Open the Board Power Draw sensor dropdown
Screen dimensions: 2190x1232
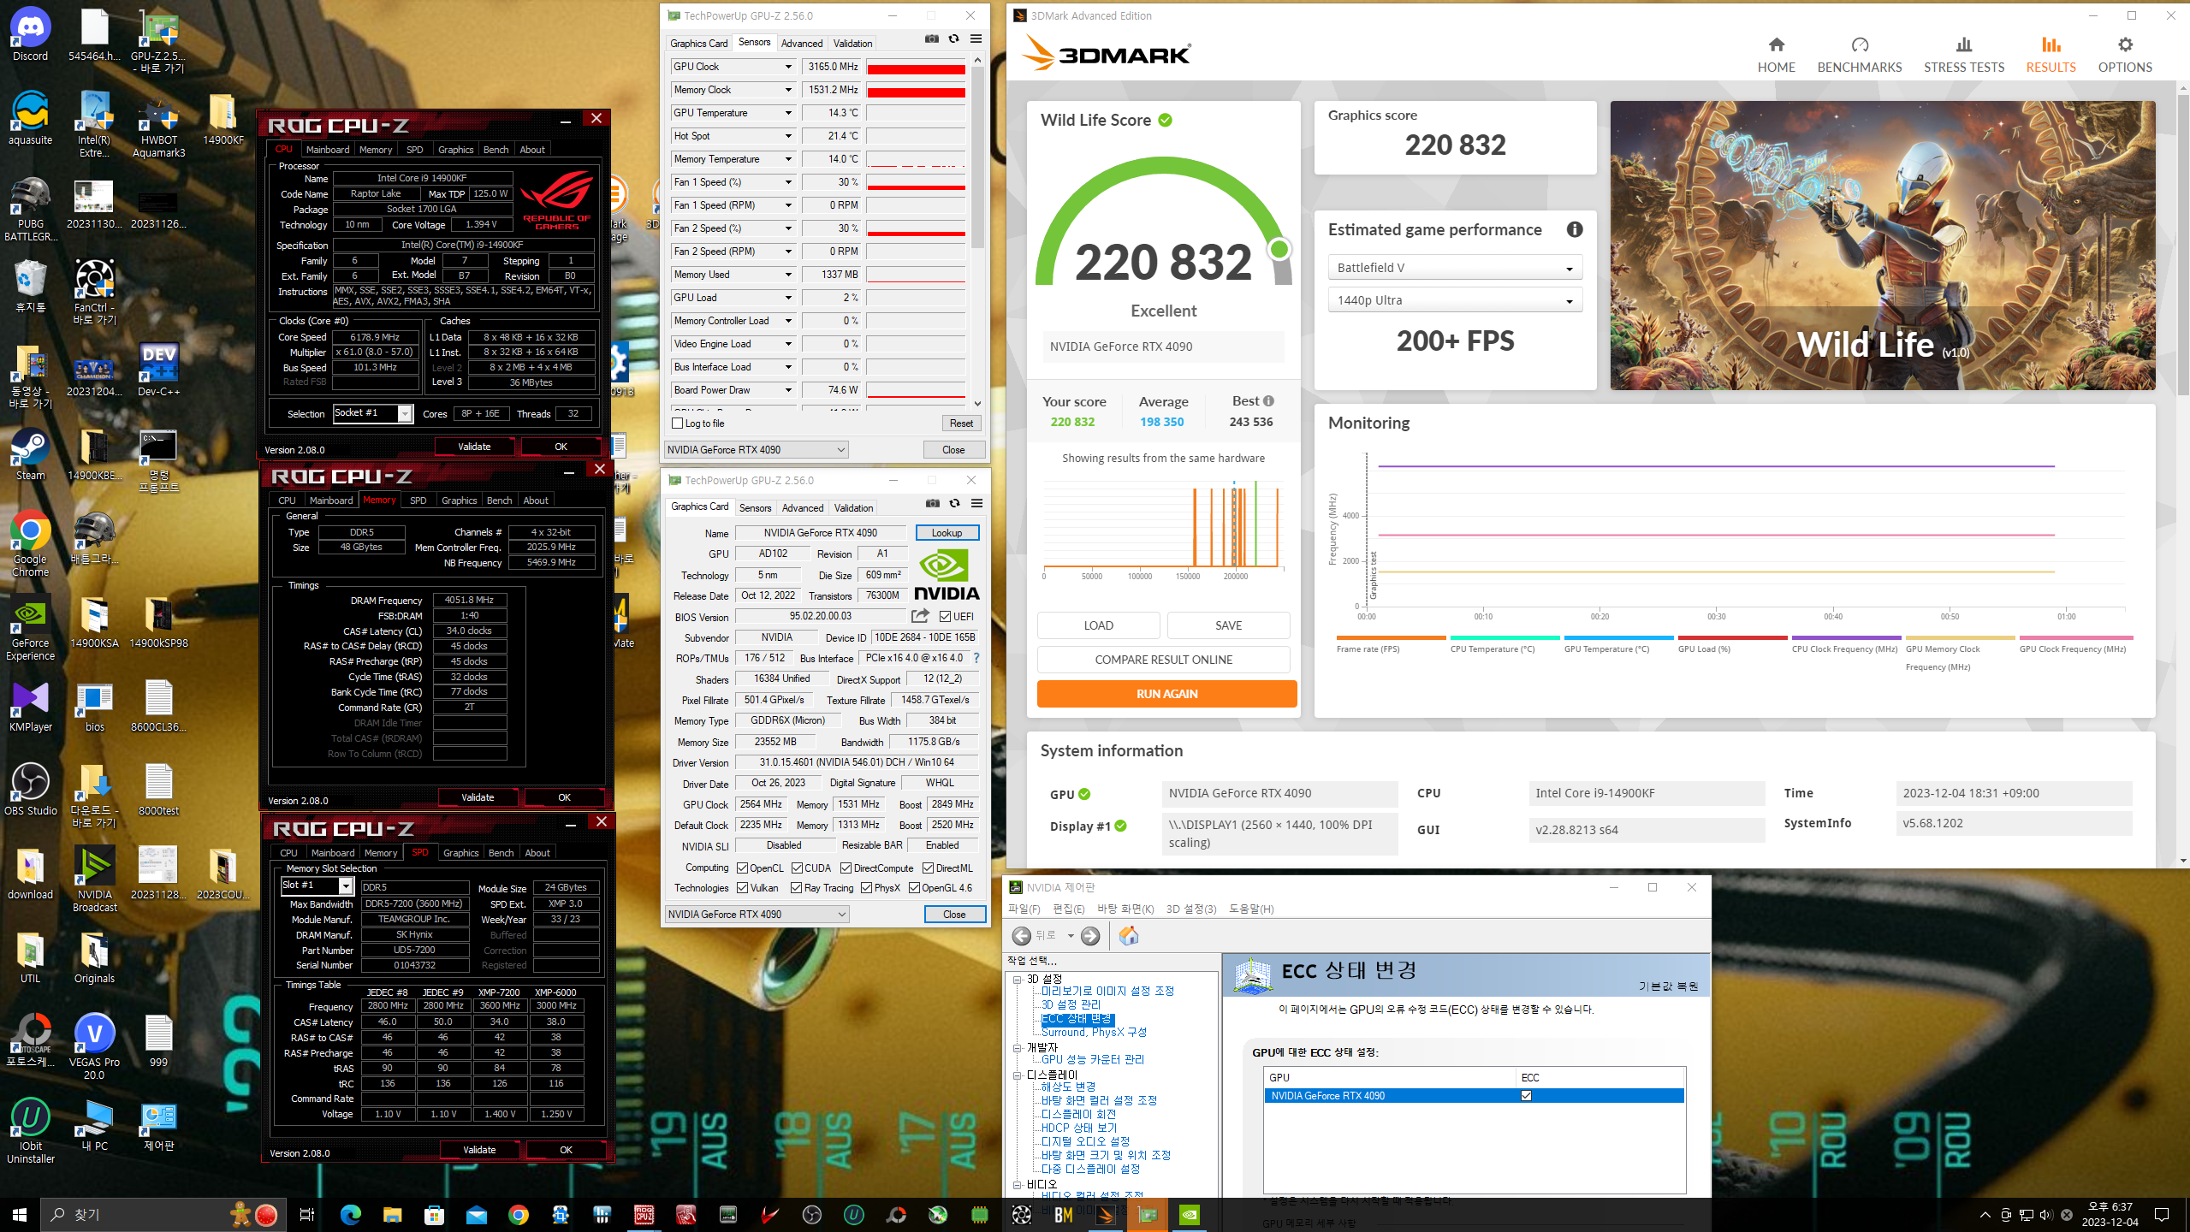788,390
